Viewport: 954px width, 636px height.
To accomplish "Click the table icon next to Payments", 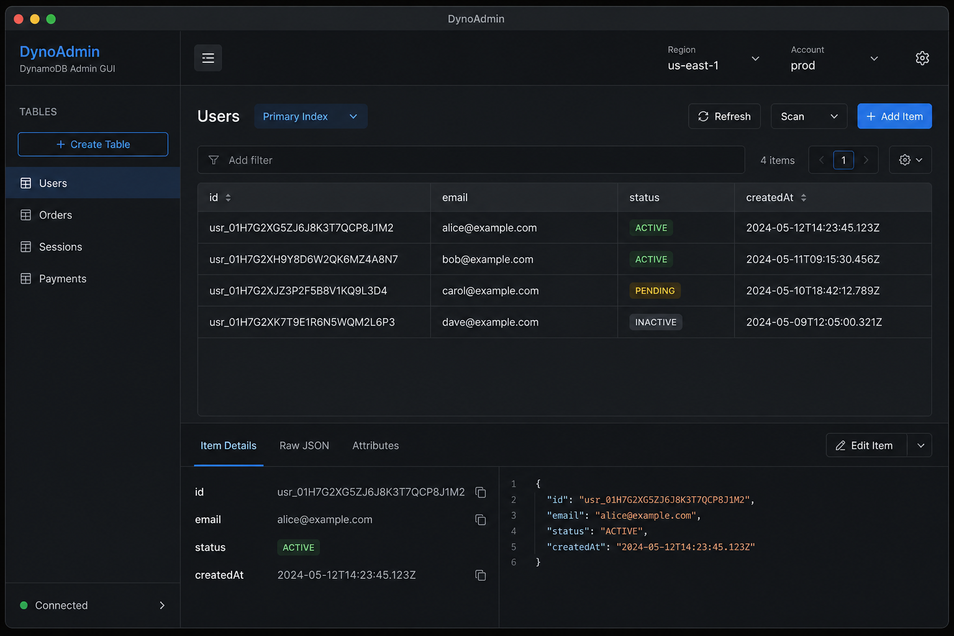I will [25, 279].
